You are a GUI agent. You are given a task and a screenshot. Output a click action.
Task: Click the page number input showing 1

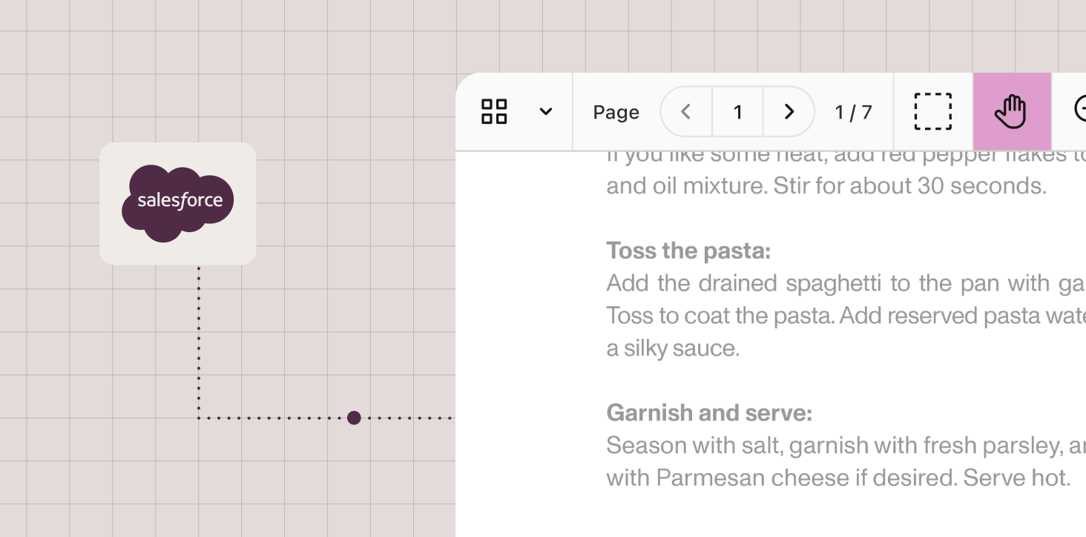pos(737,112)
